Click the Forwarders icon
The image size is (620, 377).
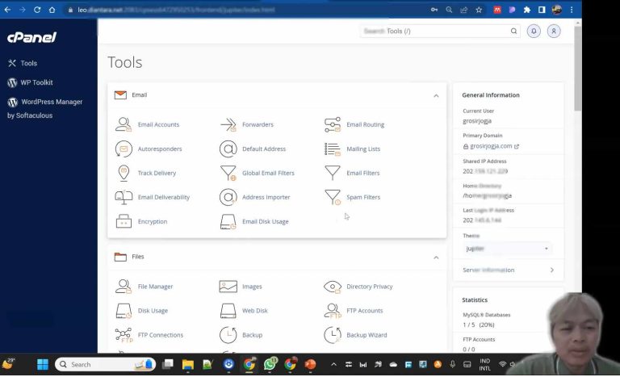pyautogui.click(x=228, y=125)
